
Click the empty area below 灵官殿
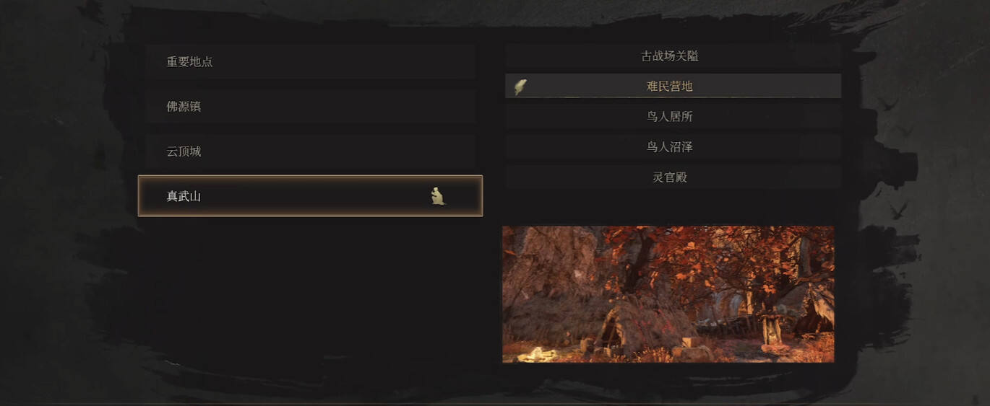tap(673, 207)
